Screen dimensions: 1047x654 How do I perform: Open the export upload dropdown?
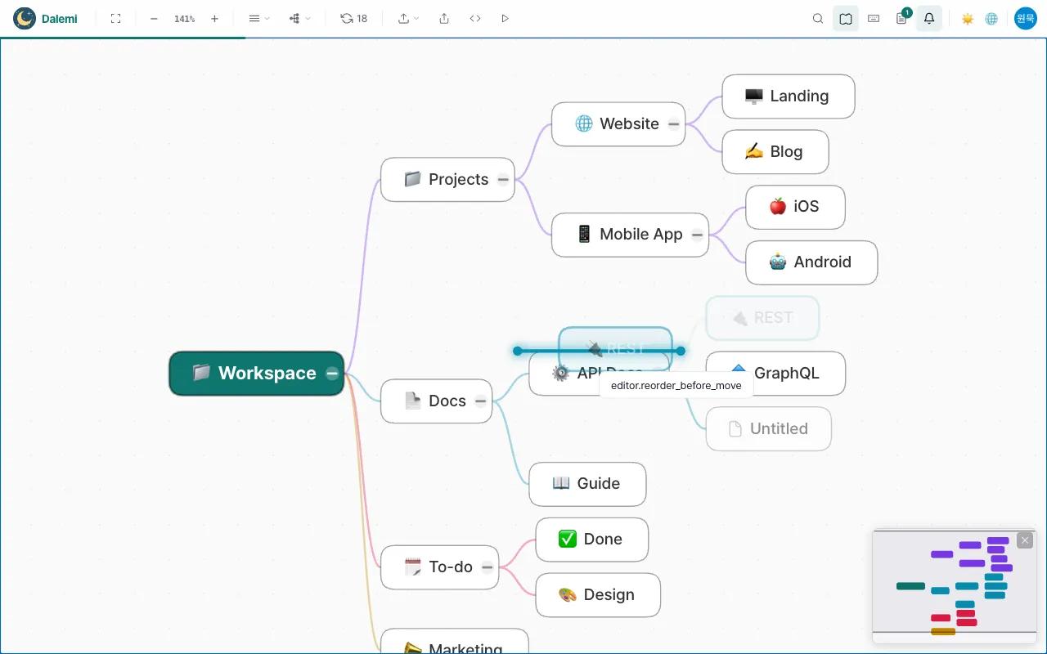[408, 18]
